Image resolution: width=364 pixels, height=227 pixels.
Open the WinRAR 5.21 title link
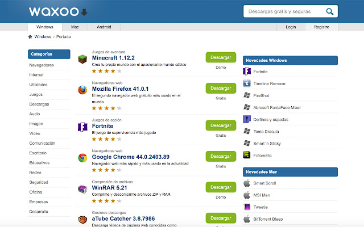(x=109, y=188)
